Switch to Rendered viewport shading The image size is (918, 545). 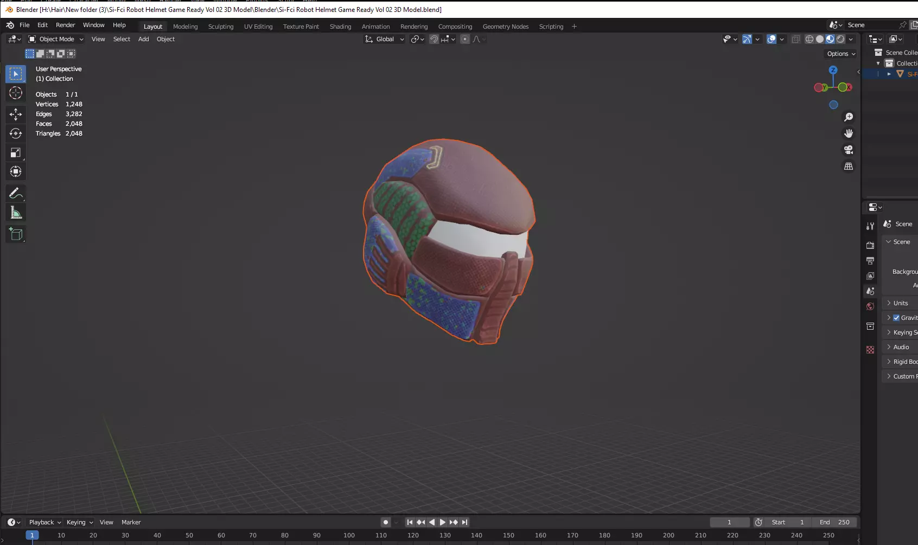[x=840, y=39]
